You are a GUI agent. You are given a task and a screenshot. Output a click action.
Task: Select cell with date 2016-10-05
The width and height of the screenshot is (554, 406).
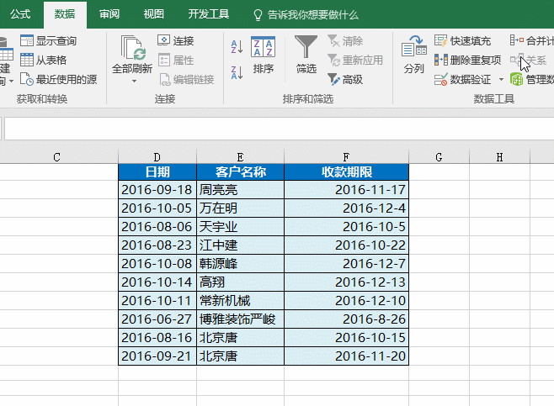157,208
